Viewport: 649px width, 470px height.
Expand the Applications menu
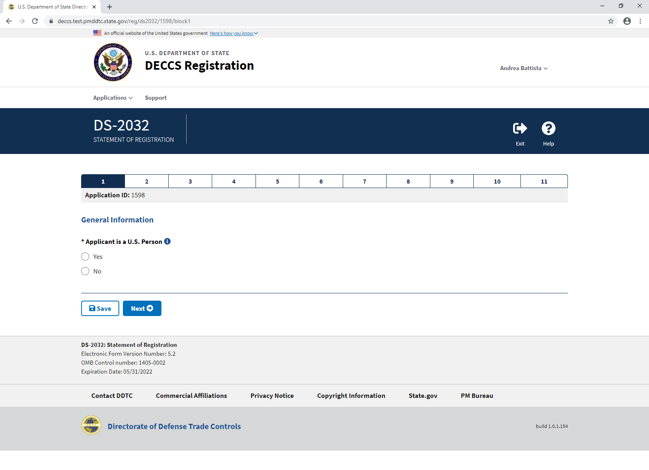[x=113, y=98]
